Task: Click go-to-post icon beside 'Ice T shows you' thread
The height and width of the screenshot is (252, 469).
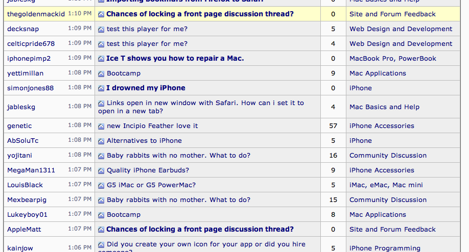Action: coord(101,59)
